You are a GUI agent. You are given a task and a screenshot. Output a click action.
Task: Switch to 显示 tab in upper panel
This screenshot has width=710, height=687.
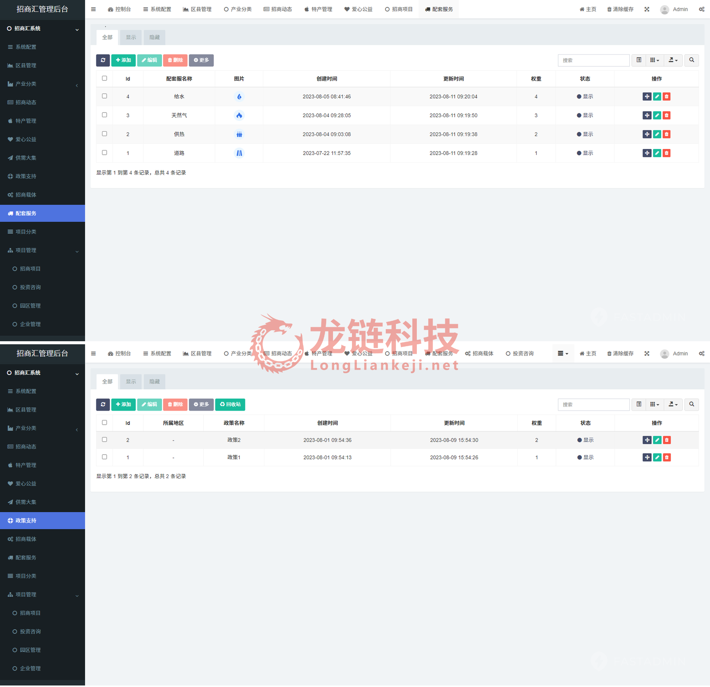tap(131, 37)
